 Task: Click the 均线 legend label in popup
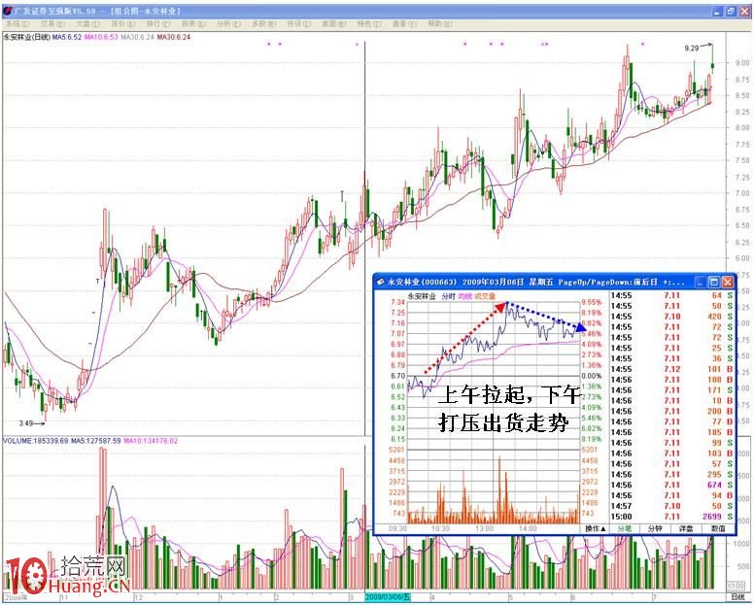(x=465, y=296)
